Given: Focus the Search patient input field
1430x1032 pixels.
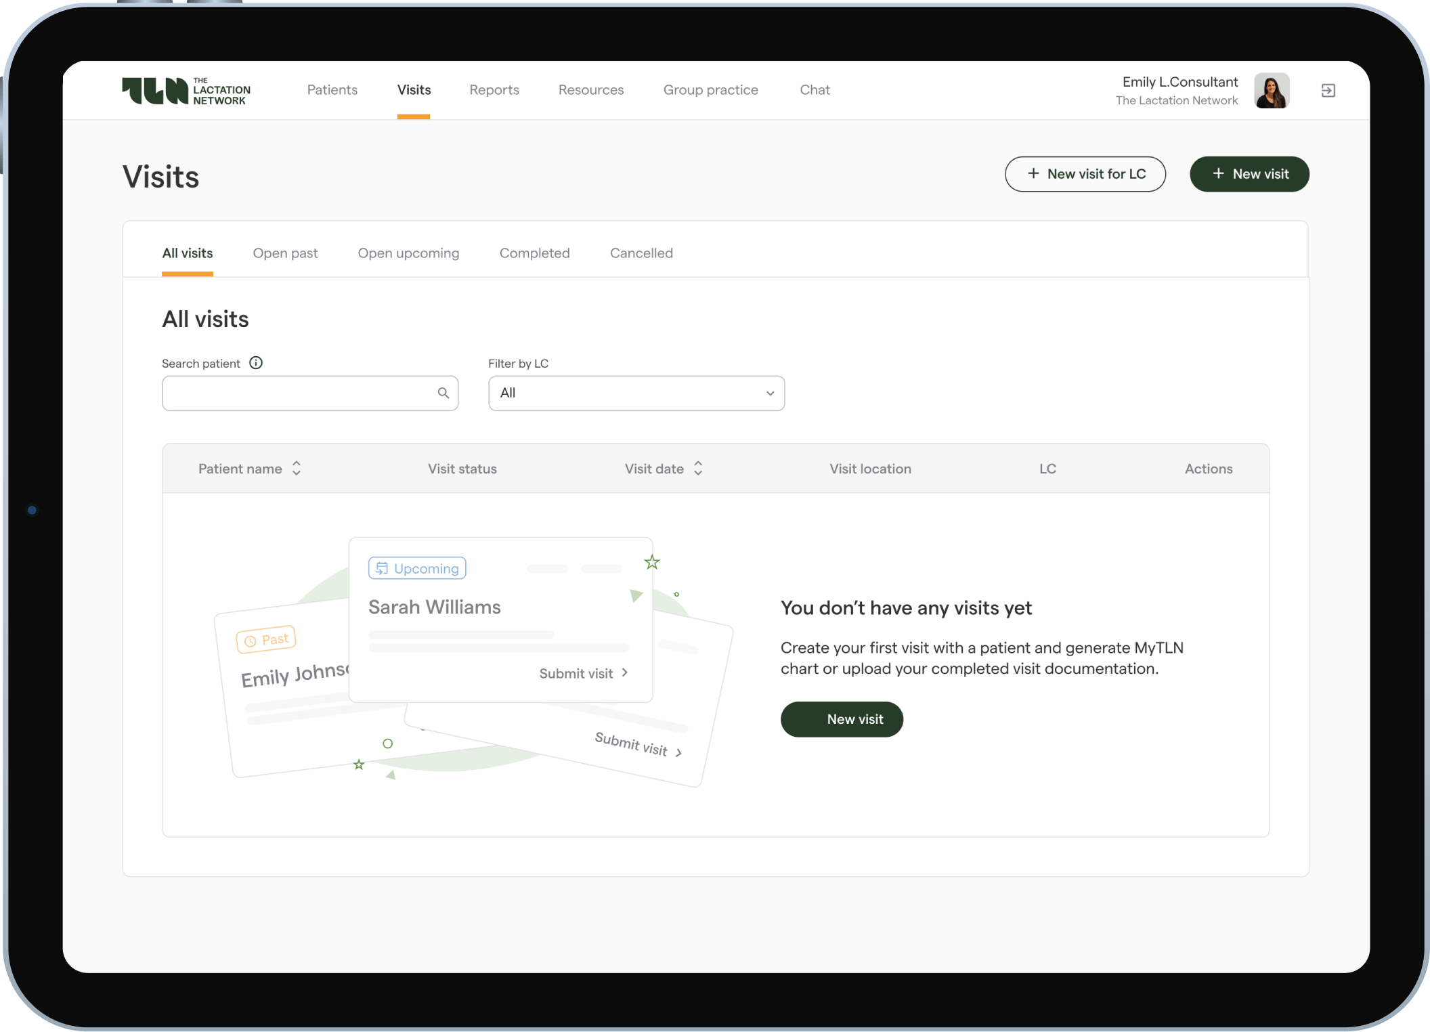Looking at the screenshot, I should pyautogui.click(x=298, y=393).
